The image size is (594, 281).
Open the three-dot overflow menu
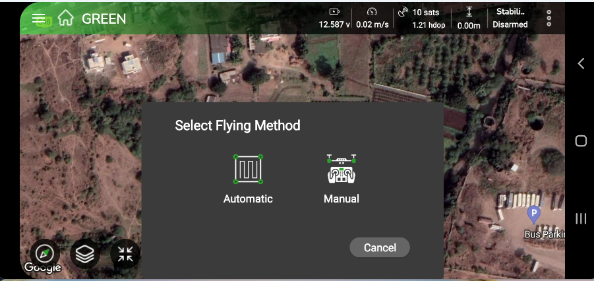click(x=549, y=18)
